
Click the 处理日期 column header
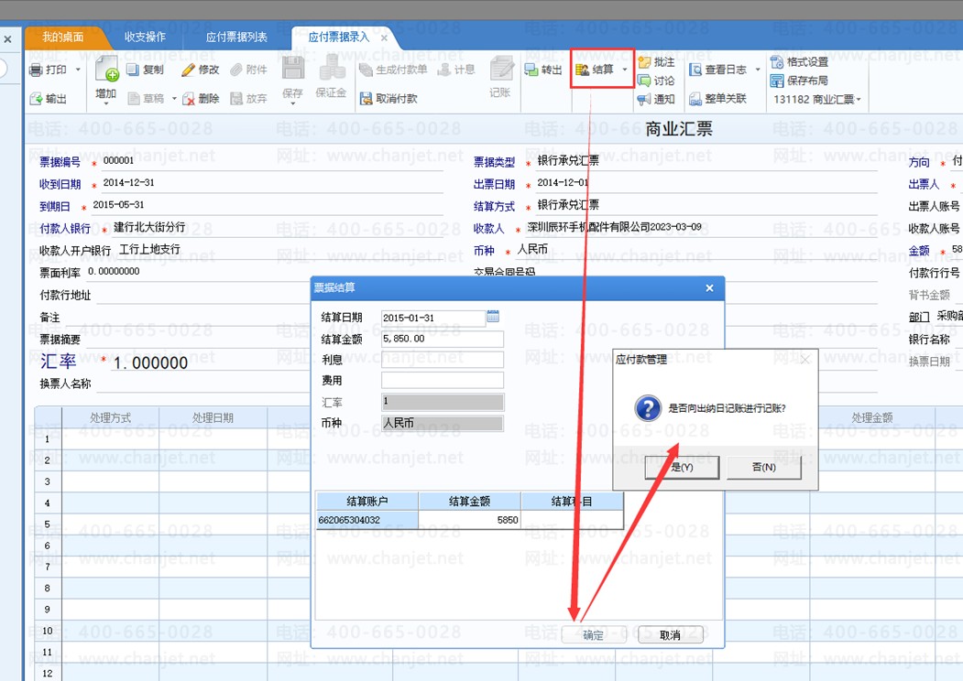coord(213,417)
